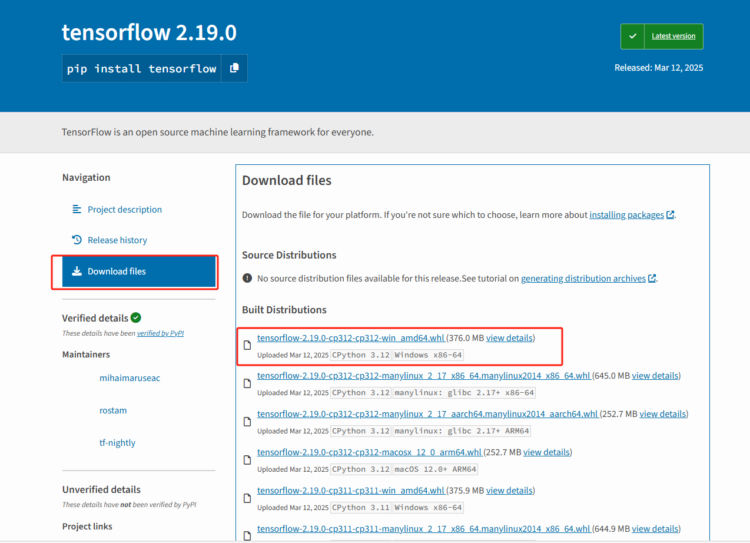Click file icon beside cp312 manylinux x86_64 wheel
This screenshot has height=543, width=750.
coord(247,383)
